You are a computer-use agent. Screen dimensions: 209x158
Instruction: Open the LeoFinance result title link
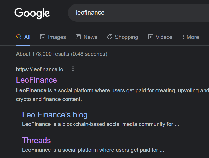pyautogui.click(x=36, y=80)
